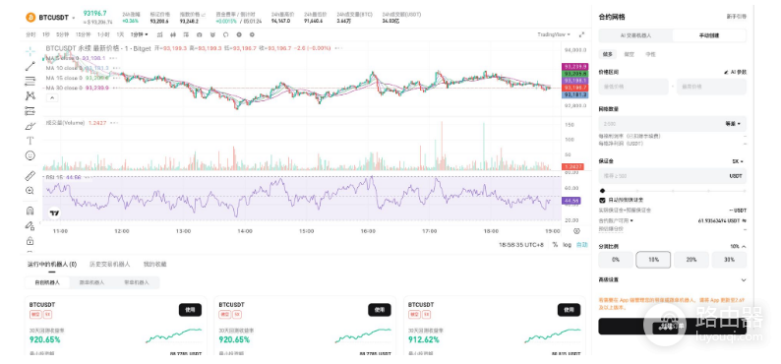Adjust the margin percentage slider handle
The height and width of the screenshot is (364, 781).
coord(603,191)
